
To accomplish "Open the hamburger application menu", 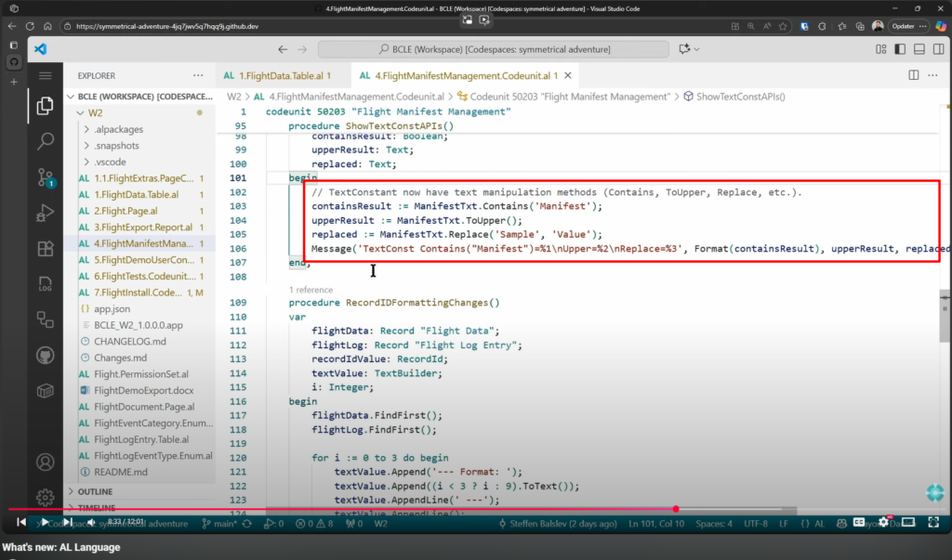I will coord(45,75).
